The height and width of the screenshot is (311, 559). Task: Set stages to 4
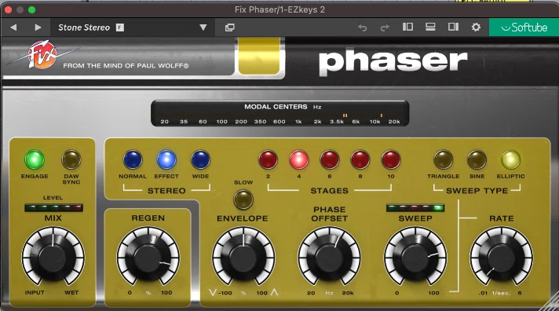tap(299, 159)
